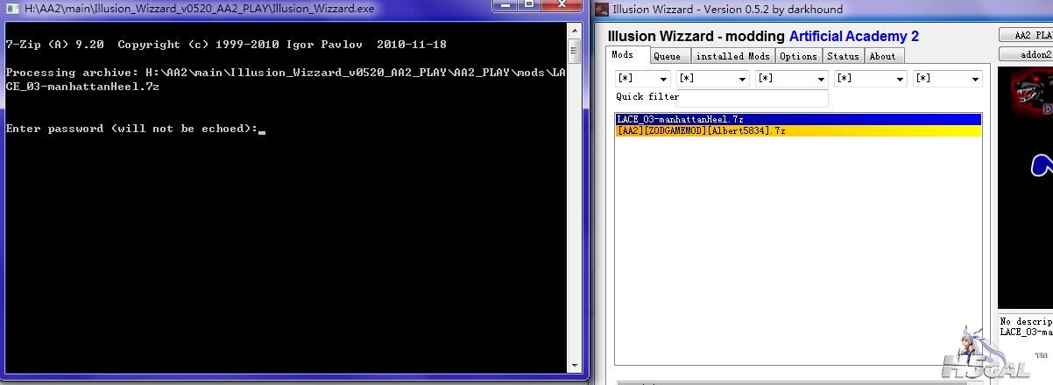Click the console scrollbar up arrow

point(574,29)
